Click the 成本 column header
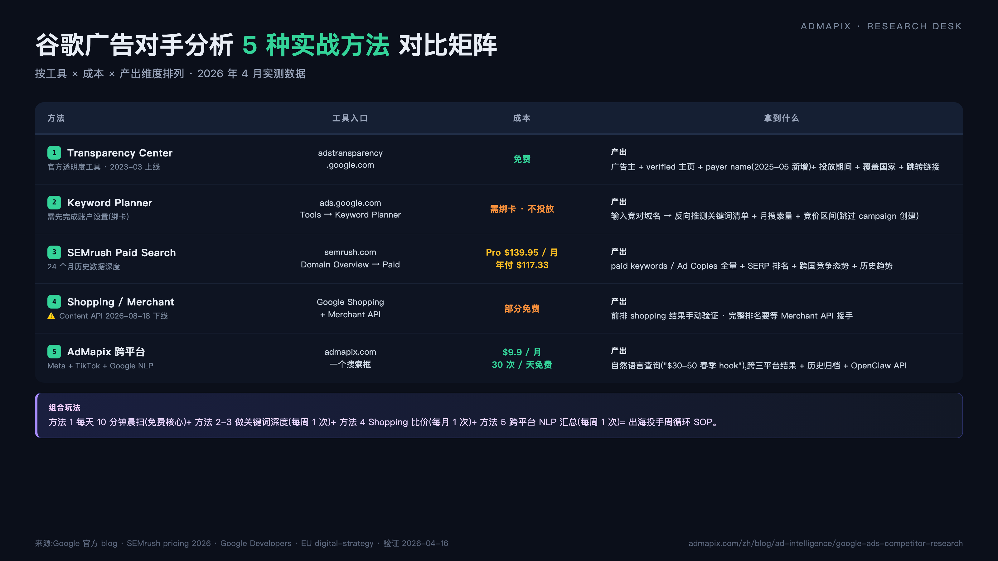 (x=521, y=118)
